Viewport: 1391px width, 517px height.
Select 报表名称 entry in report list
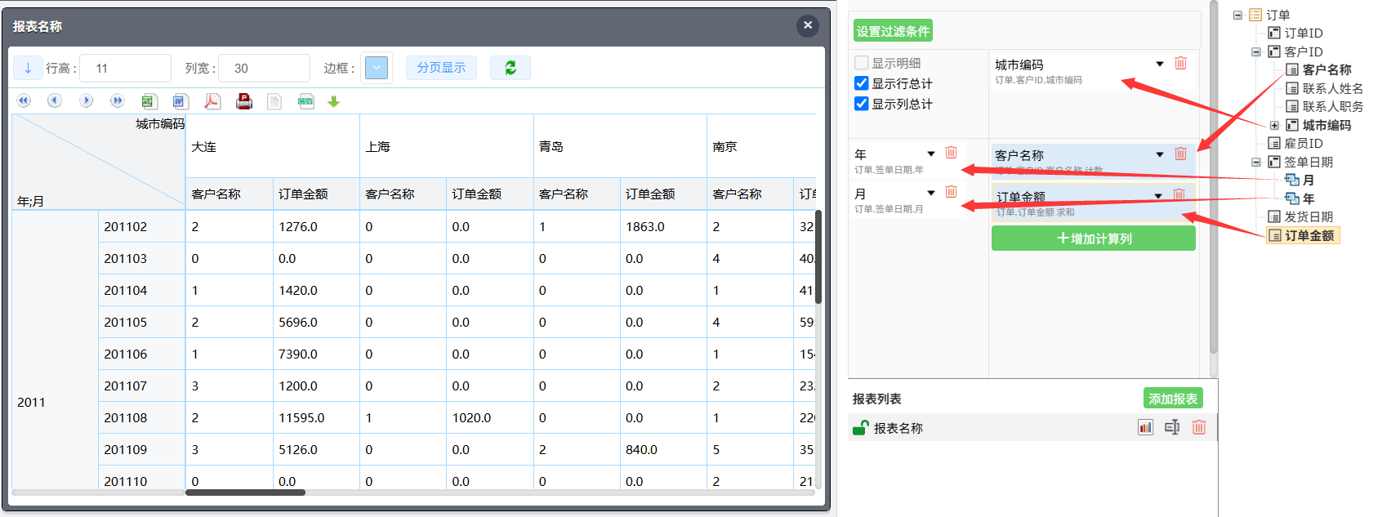(898, 428)
